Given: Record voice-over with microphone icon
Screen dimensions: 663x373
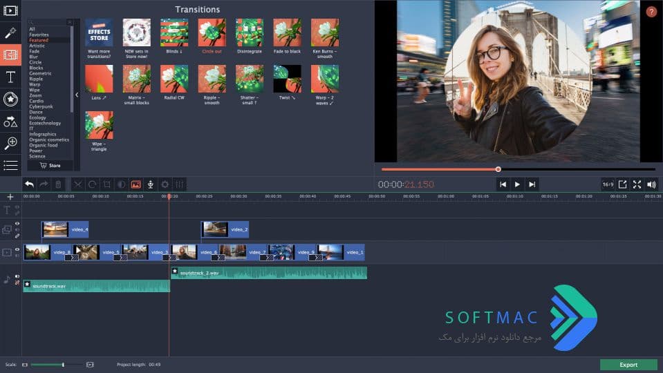Looking at the screenshot, I should point(150,184).
